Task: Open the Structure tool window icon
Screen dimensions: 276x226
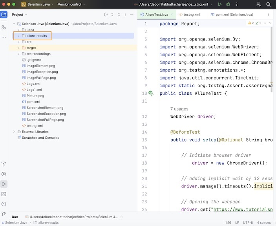Action: [x=4, y=27]
